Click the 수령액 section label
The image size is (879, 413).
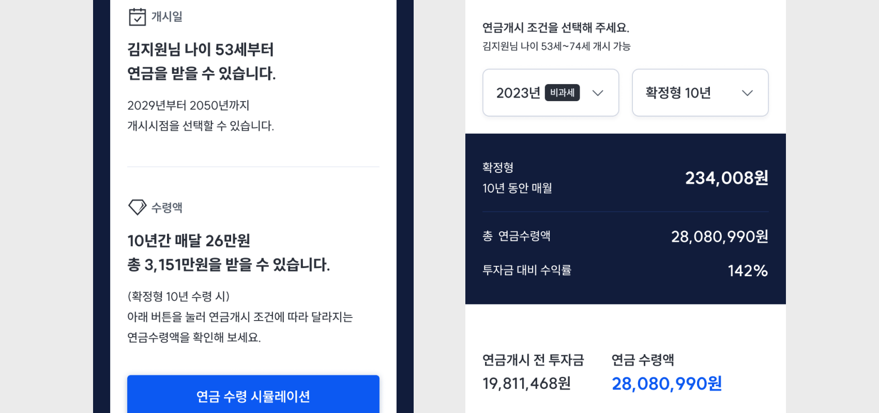pos(167,208)
